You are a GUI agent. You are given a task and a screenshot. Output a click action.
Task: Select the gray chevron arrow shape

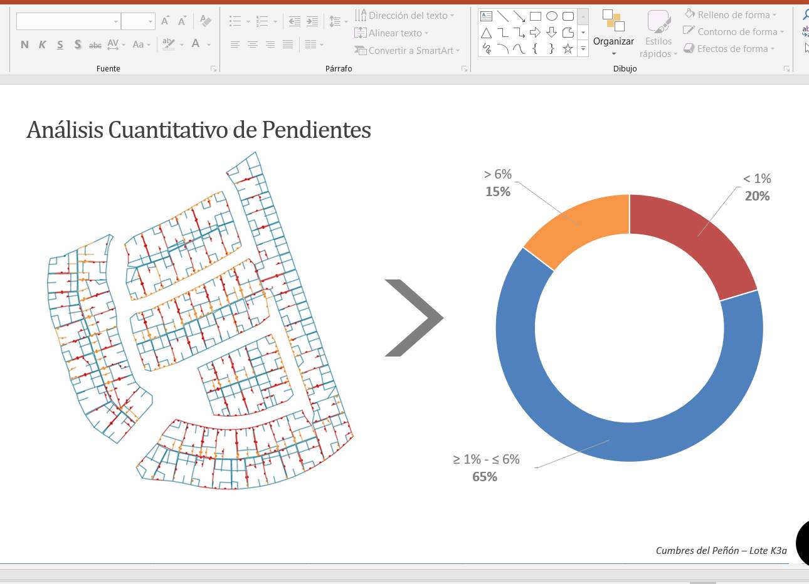click(414, 318)
